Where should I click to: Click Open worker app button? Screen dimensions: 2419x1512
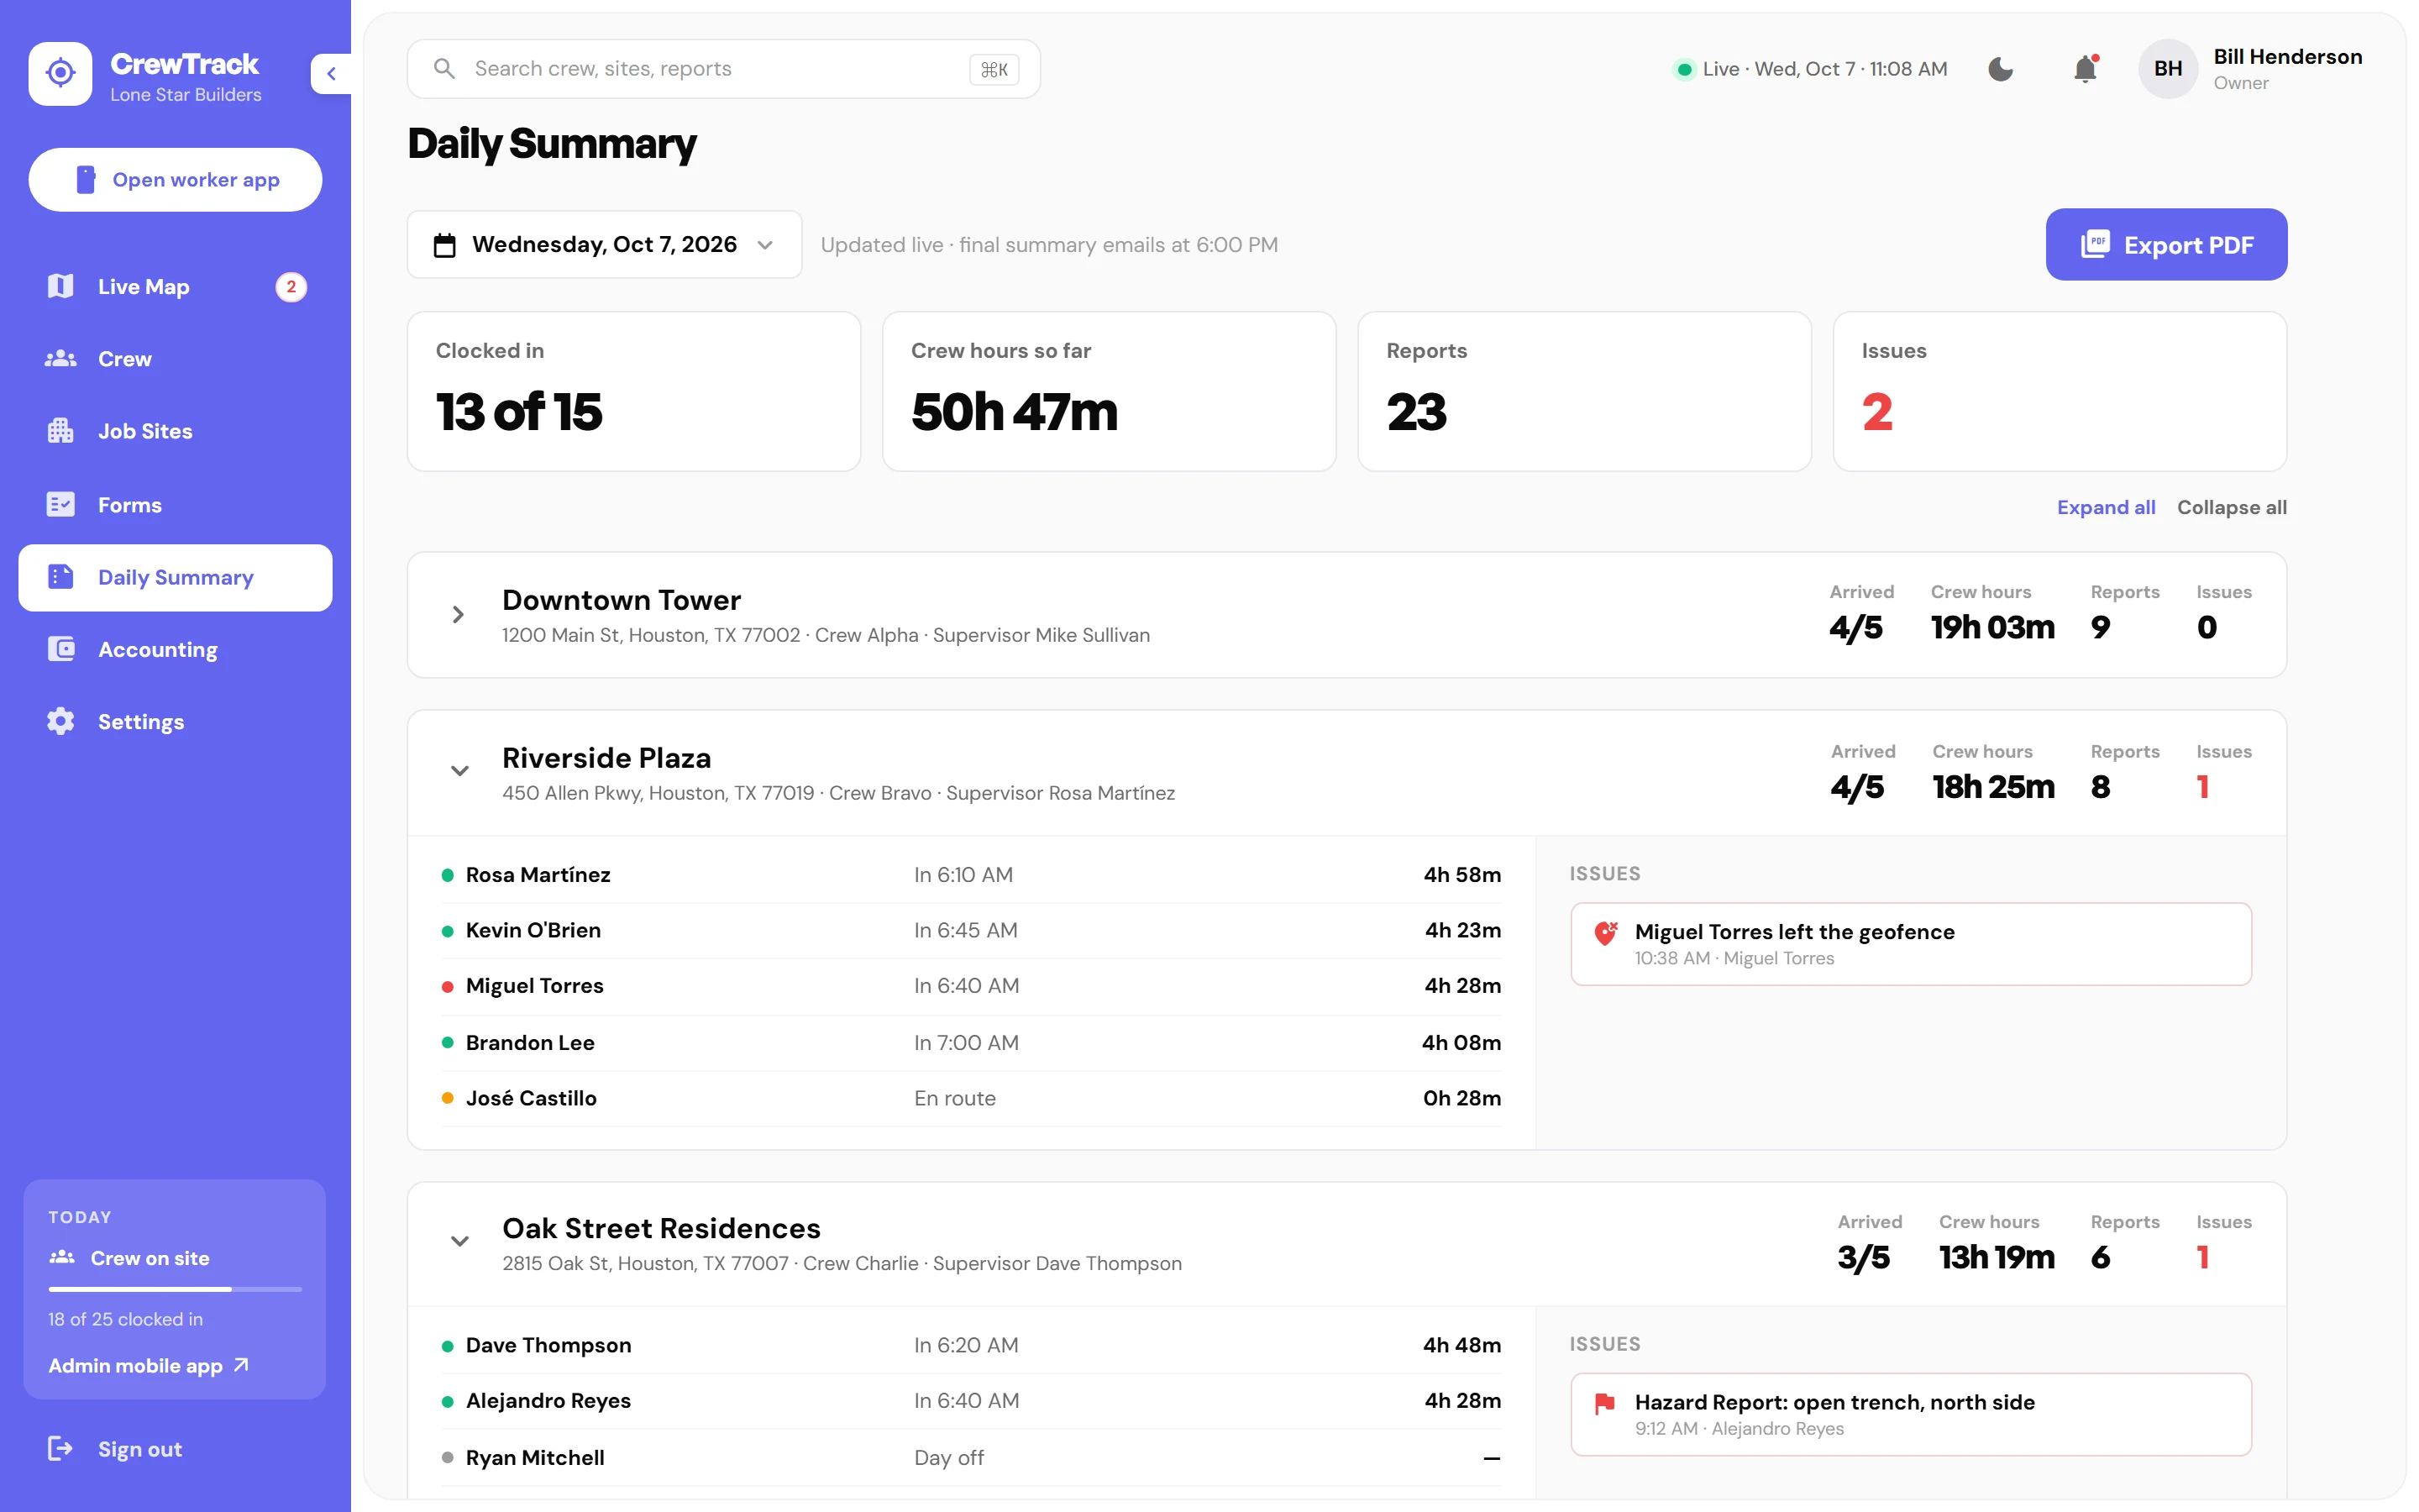point(176,180)
